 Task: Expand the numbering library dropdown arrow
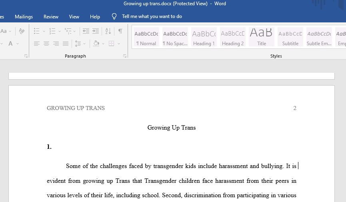pos(59,31)
